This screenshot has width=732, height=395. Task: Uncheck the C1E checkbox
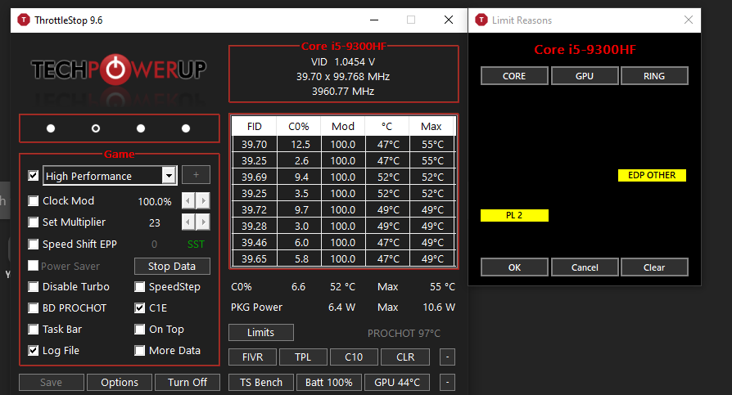coord(139,307)
